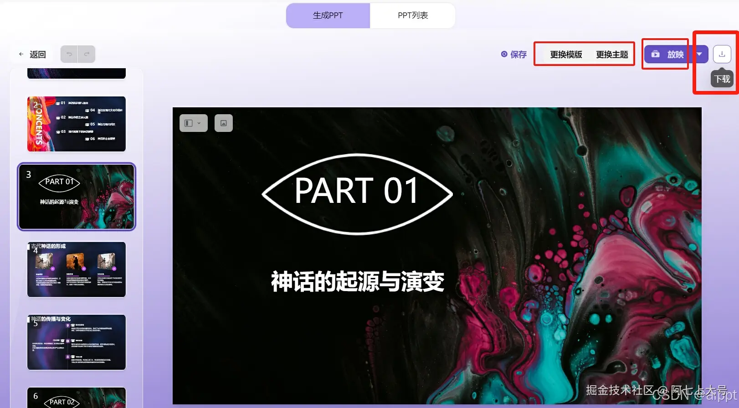739x408 pixels.
Task: Click the undo arrow icon
Action: coord(69,54)
